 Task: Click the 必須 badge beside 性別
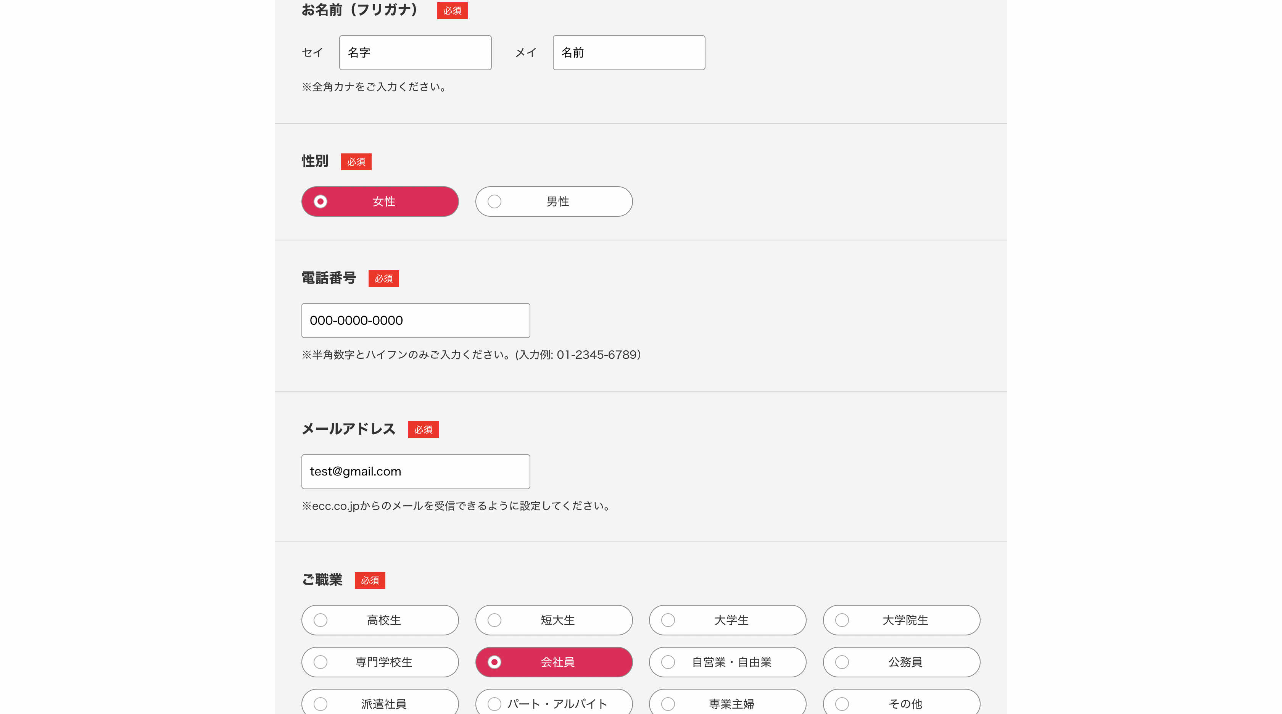[356, 162]
